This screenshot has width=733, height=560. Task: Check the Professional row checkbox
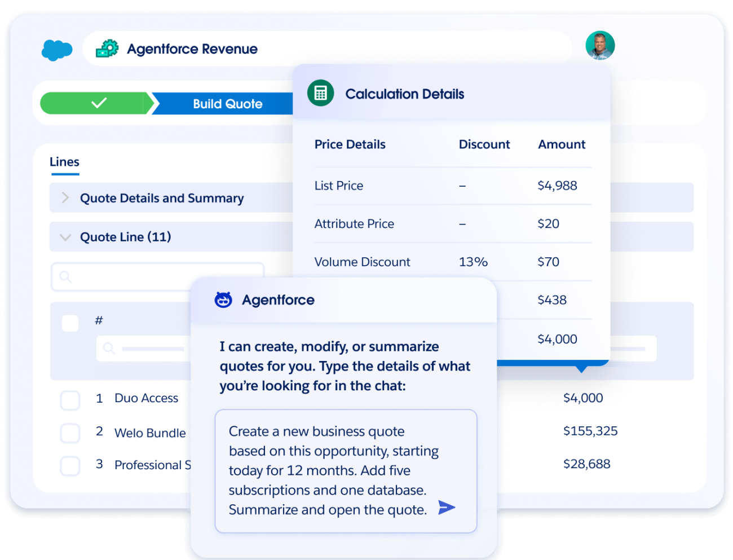coord(70,466)
